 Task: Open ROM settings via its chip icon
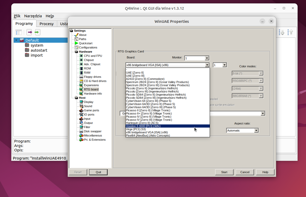point(81,68)
